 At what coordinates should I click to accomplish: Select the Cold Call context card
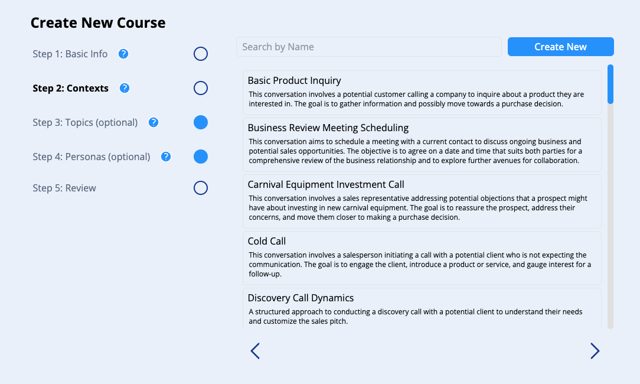(422, 258)
